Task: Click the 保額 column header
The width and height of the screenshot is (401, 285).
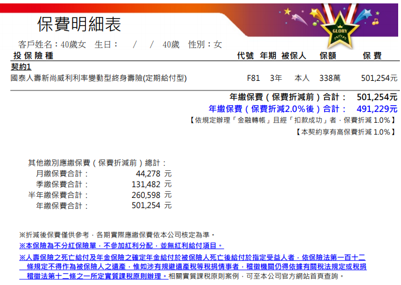Action: (328, 55)
